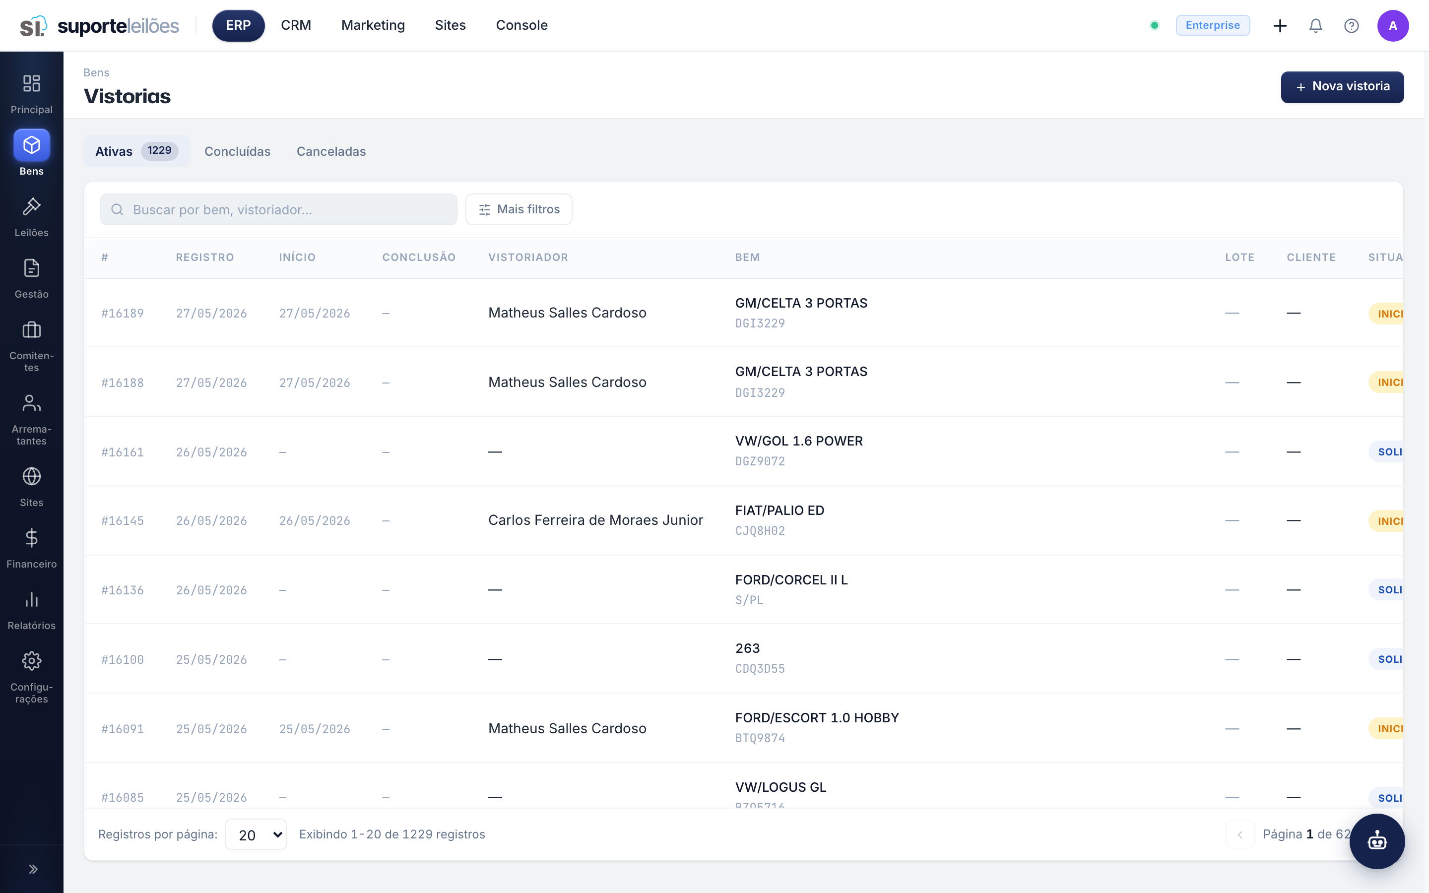Open the Arrematantes users icon
The image size is (1429, 893).
point(31,403)
